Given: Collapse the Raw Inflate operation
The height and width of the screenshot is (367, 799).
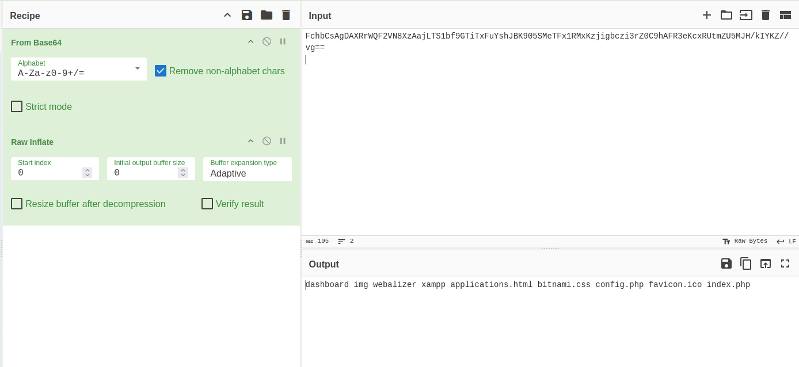Looking at the screenshot, I should (x=250, y=141).
